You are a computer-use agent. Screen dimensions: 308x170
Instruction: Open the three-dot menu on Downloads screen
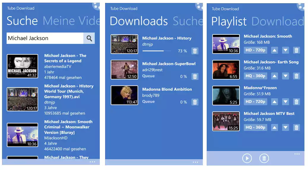(x=195, y=162)
